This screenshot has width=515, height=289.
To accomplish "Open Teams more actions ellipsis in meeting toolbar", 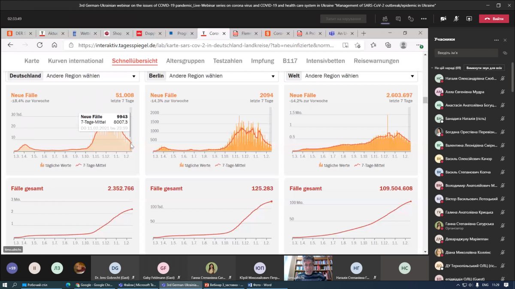I will [424, 19].
